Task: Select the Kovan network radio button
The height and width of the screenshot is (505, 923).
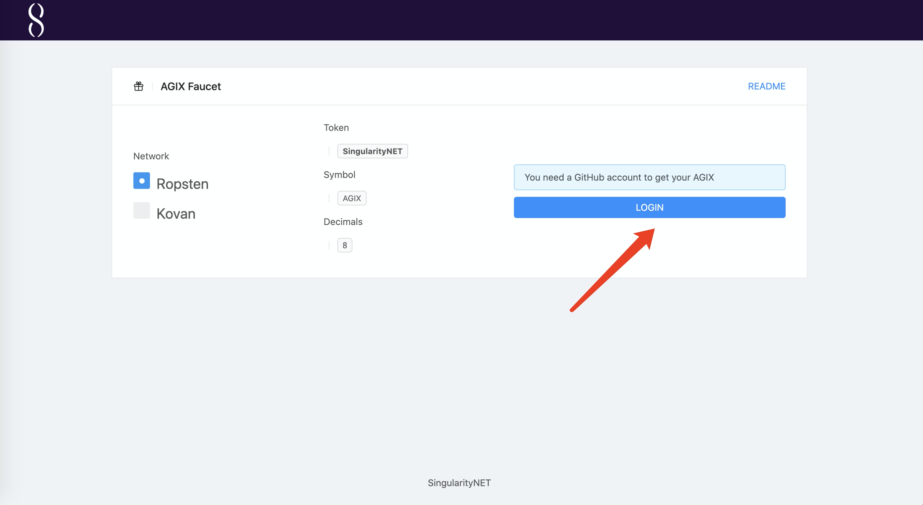Action: pos(142,210)
